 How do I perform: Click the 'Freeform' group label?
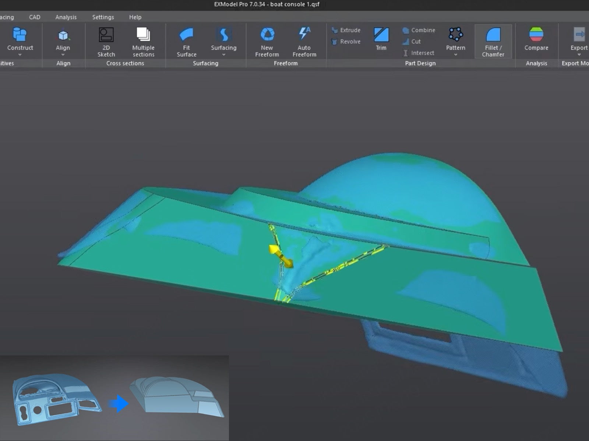pyautogui.click(x=286, y=63)
